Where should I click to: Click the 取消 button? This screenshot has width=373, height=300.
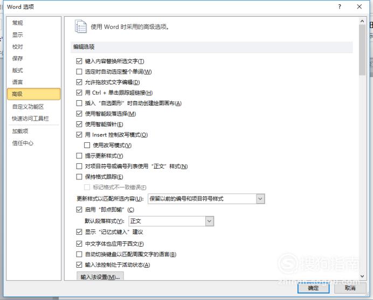[x=350, y=288]
